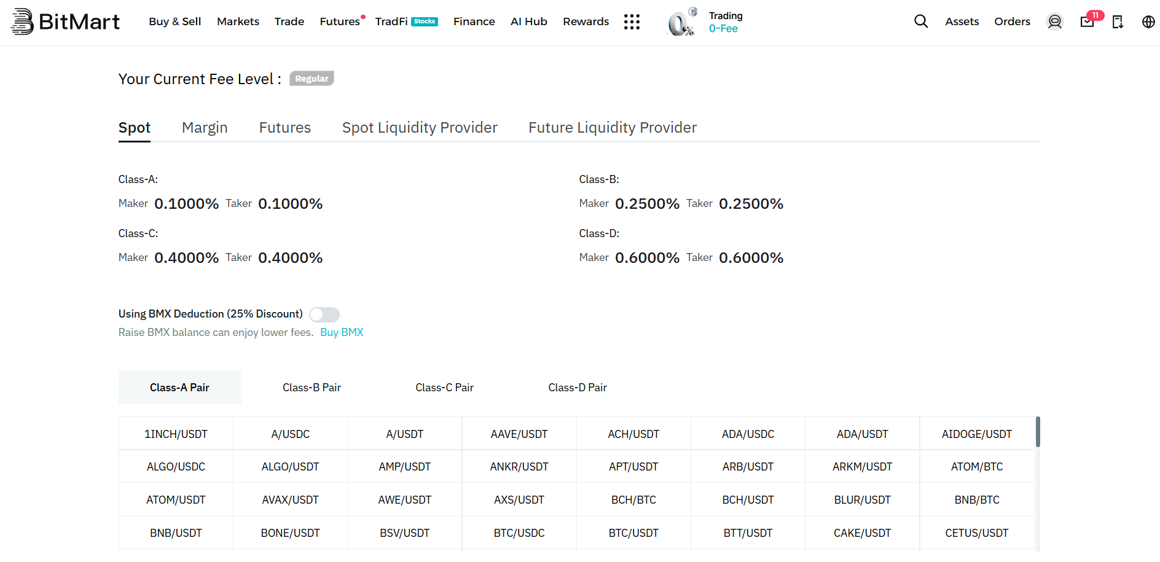
Task: Click the ACH/USDT pair
Action: [x=633, y=434]
